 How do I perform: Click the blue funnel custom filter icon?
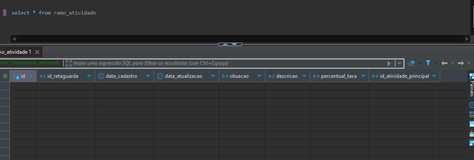[x=428, y=63]
